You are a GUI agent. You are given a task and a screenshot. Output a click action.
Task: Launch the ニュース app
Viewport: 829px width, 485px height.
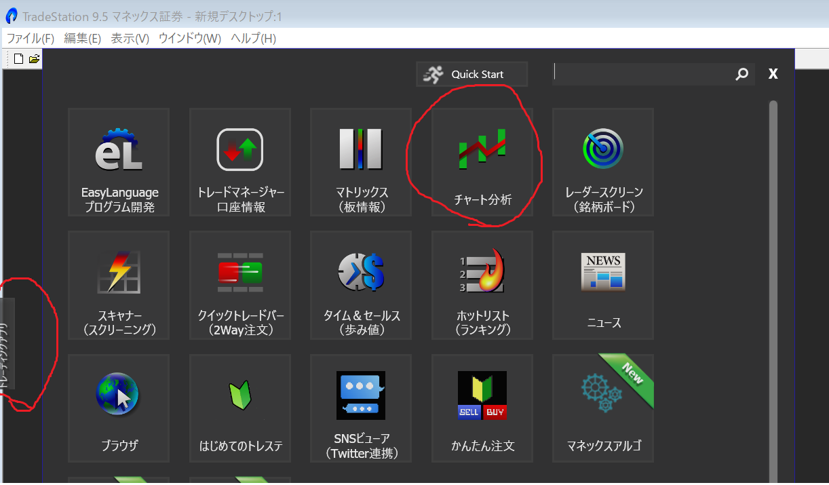coord(603,286)
